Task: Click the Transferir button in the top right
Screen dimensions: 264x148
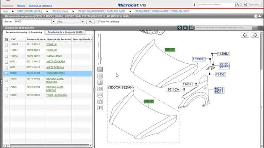Action: click(x=252, y=5)
